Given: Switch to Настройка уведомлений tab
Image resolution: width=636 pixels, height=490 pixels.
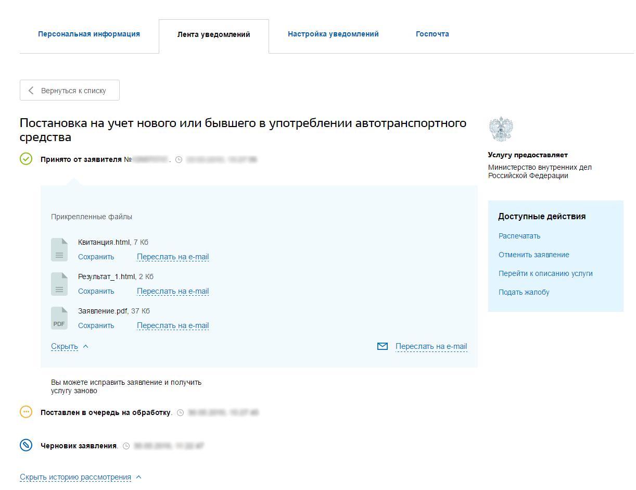Looking at the screenshot, I should point(333,34).
